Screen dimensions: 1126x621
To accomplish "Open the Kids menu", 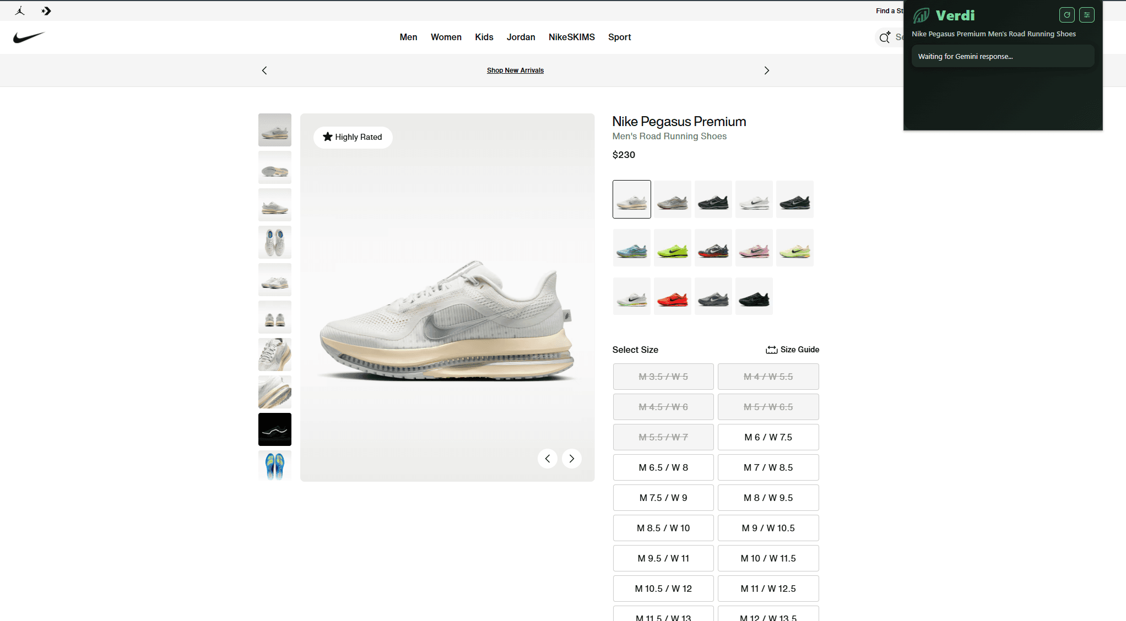I will tap(484, 37).
